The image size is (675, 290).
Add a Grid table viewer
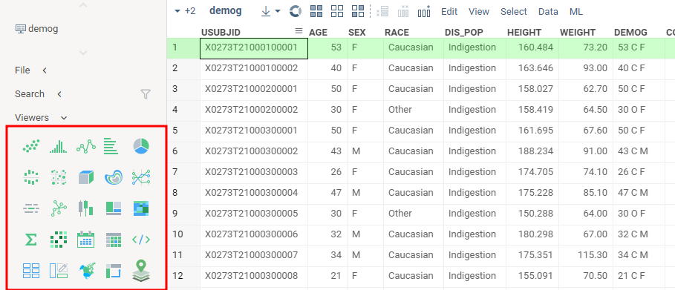[114, 240]
